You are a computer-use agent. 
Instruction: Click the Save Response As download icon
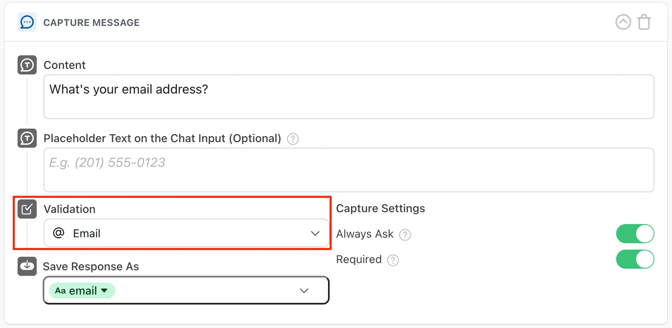[x=27, y=266]
